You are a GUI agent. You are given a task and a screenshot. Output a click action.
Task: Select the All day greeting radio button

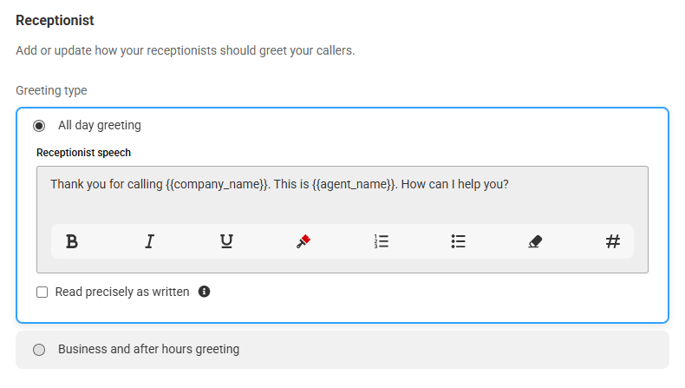[x=39, y=126]
